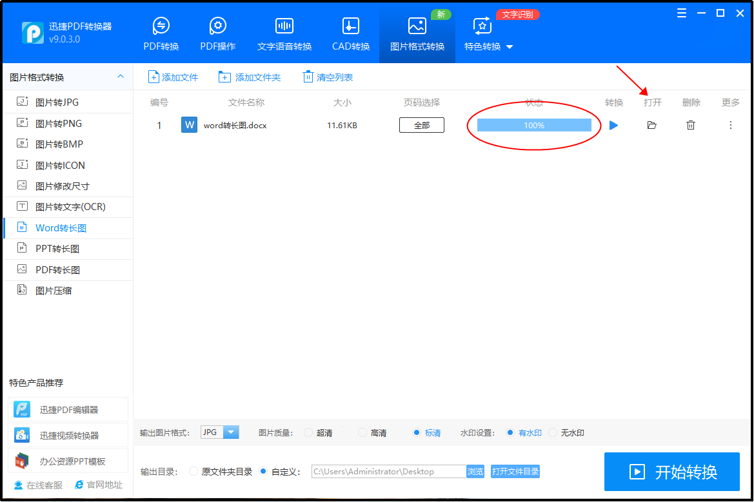Viewport: 754px width, 502px height.
Task: Click file name word转长图.docx
Action: click(x=235, y=126)
